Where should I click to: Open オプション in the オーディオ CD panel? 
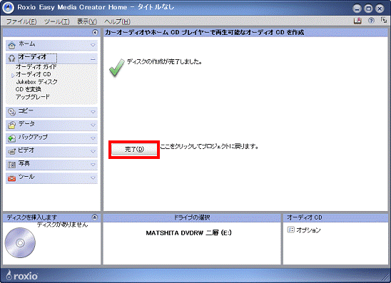[308, 230]
